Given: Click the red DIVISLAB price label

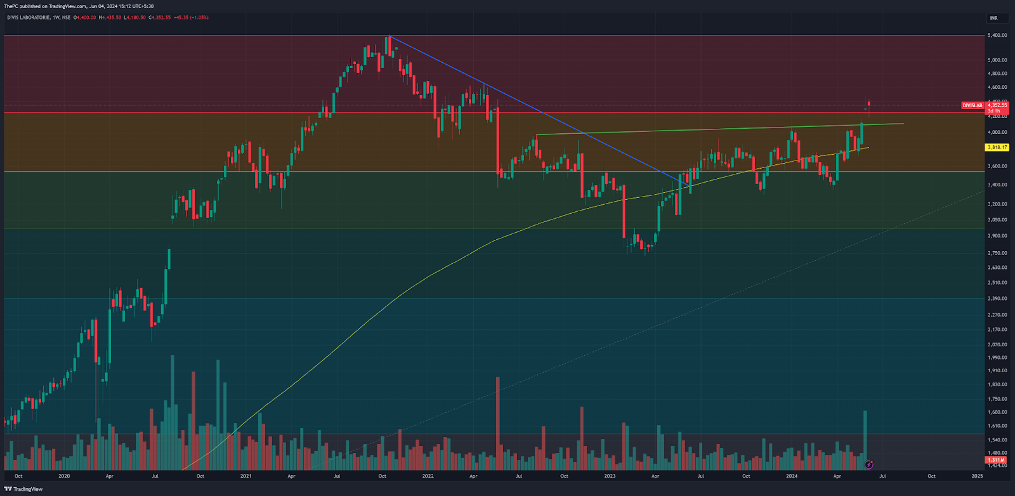Looking at the screenshot, I should (x=972, y=105).
